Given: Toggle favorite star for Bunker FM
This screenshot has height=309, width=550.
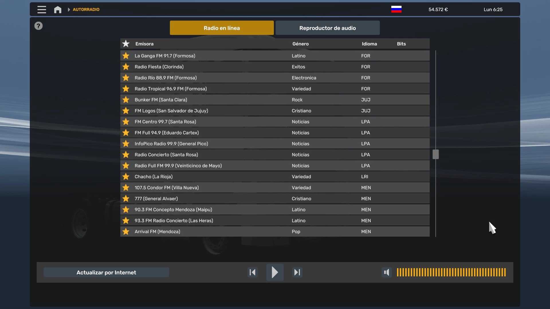Looking at the screenshot, I should (x=126, y=100).
